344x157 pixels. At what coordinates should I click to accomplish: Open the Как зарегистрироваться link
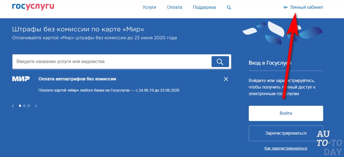(286, 148)
